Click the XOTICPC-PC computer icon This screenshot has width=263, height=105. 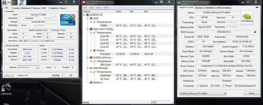click(x=87, y=15)
